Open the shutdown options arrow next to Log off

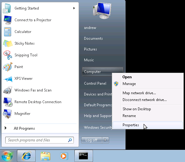[x=105, y=140]
